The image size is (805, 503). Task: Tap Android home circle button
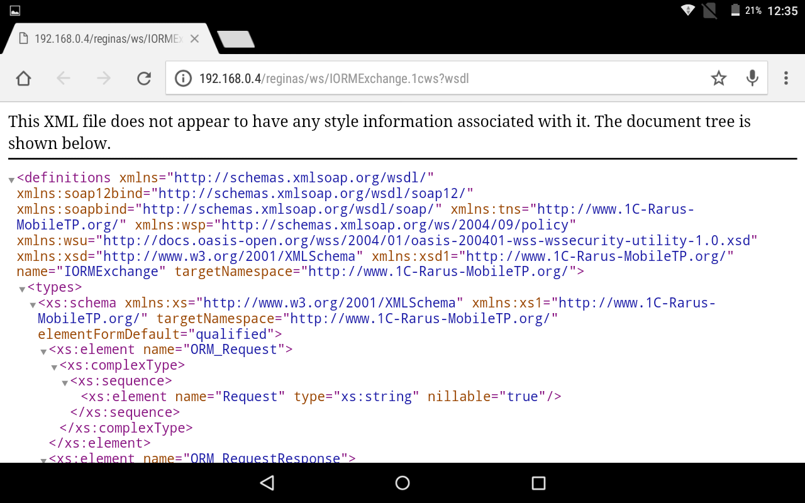pyautogui.click(x=402, y=483)
